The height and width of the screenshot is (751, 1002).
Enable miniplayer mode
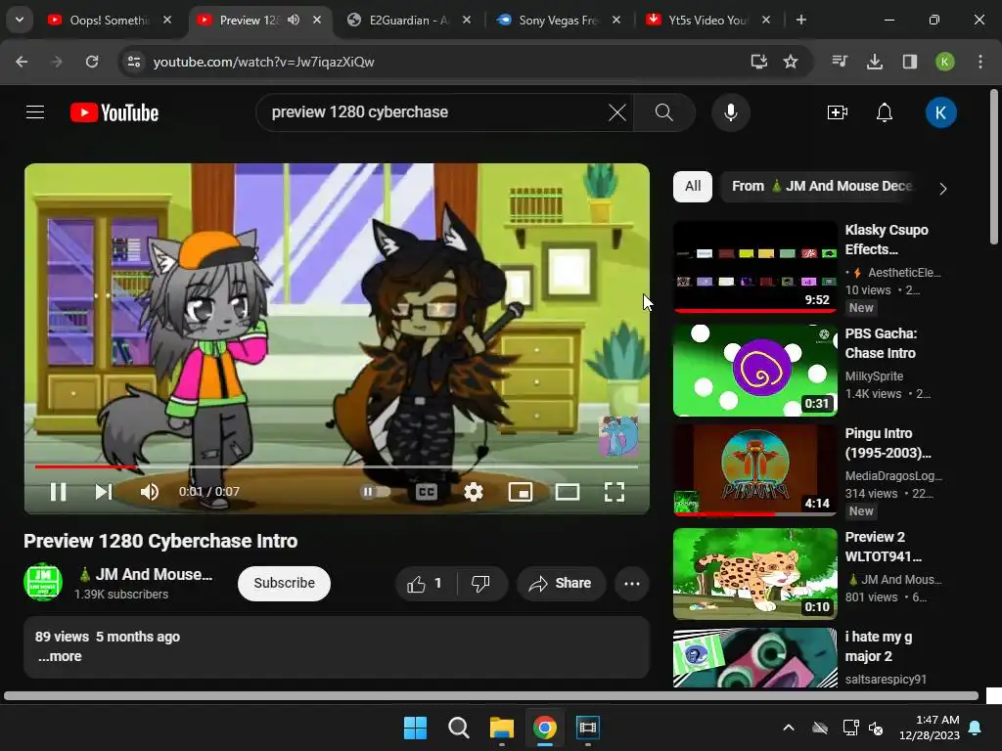521,492
